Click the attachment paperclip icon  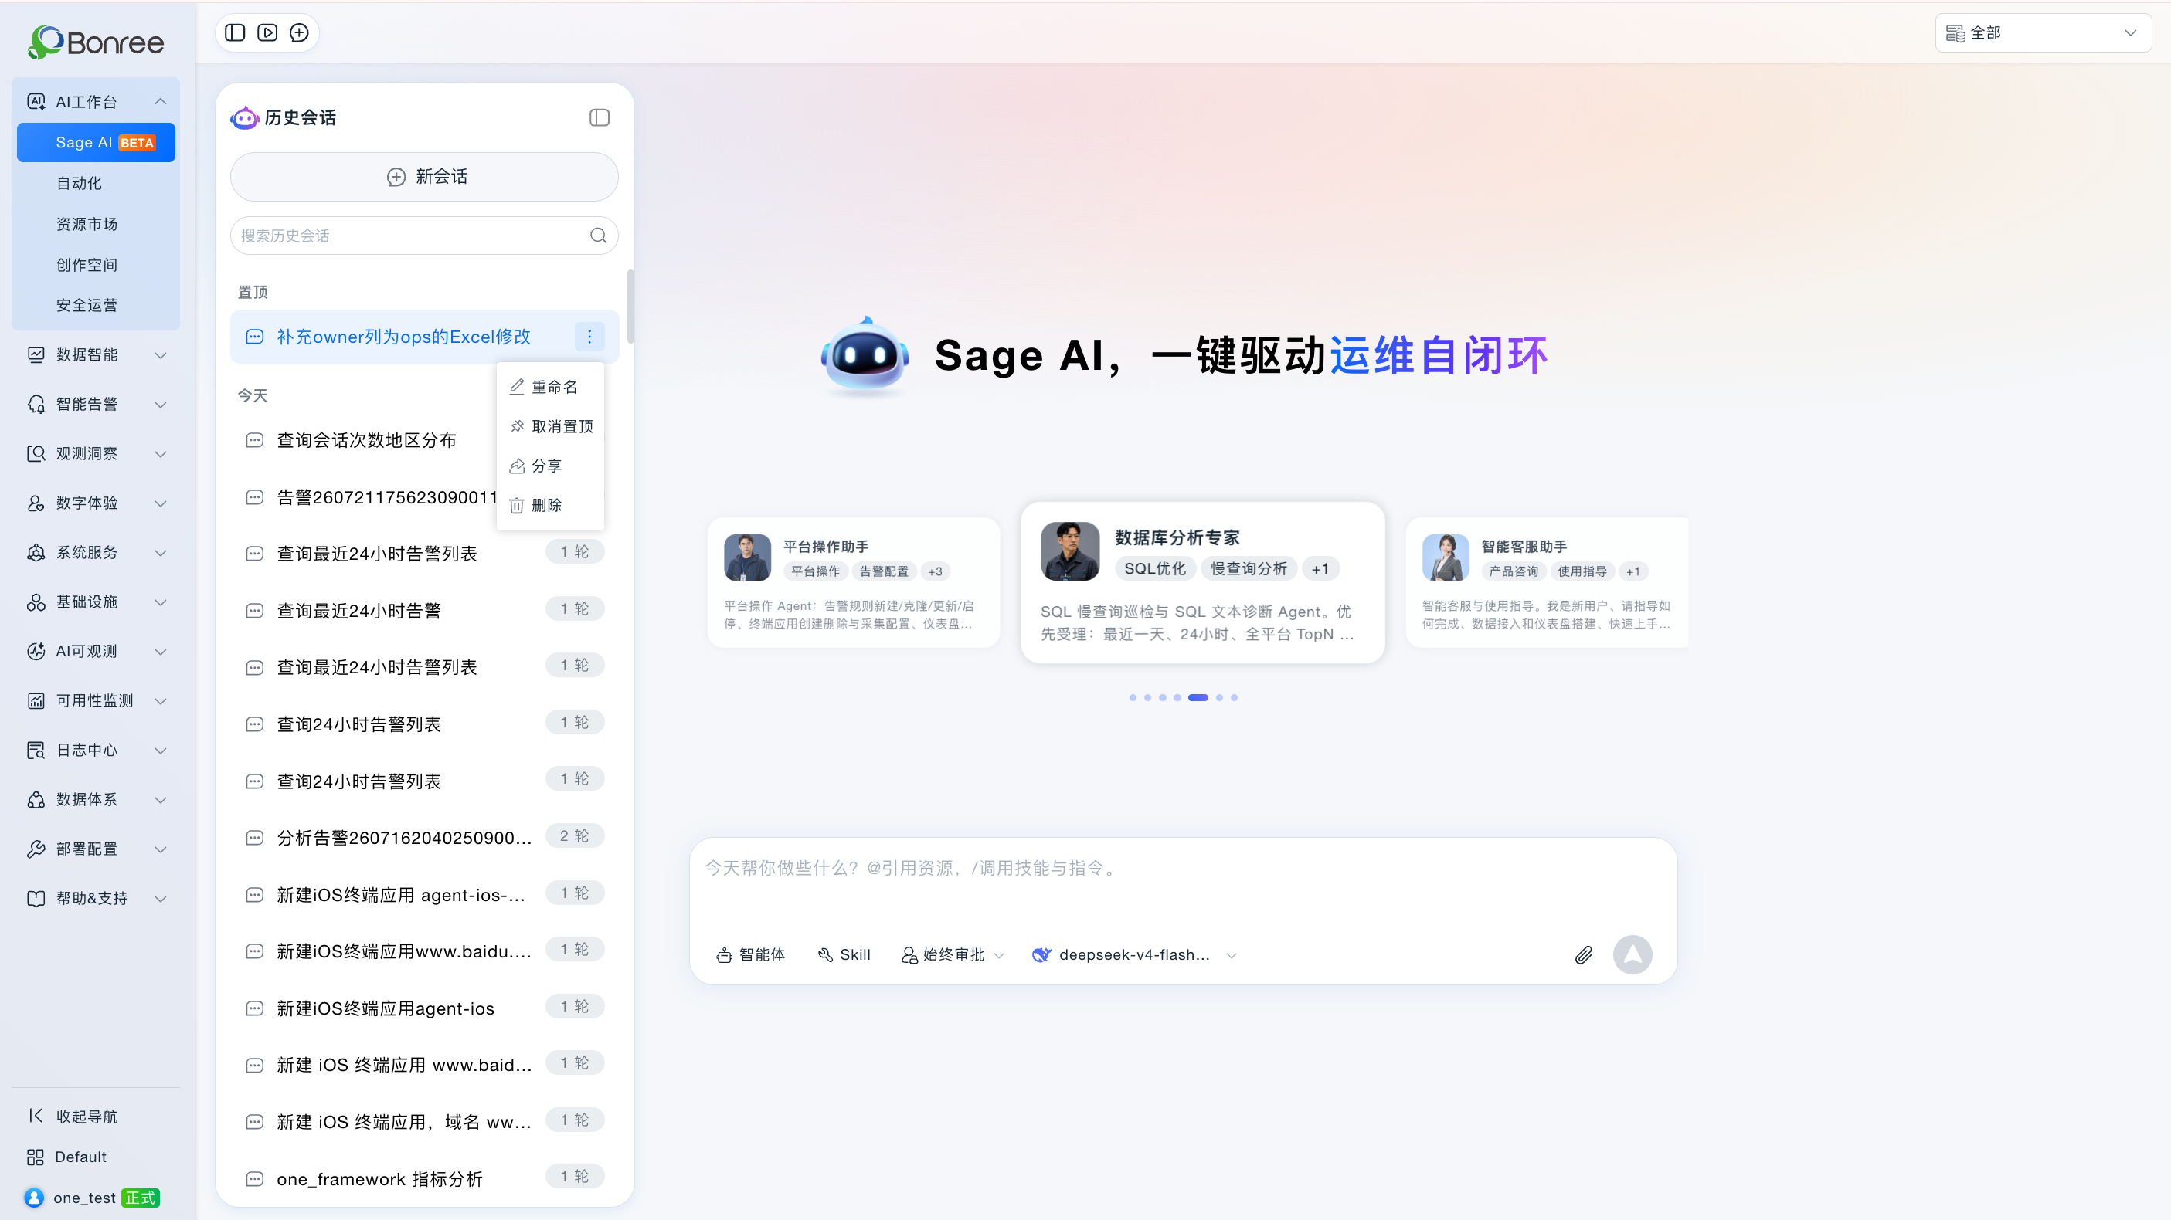coord(1583,954)
